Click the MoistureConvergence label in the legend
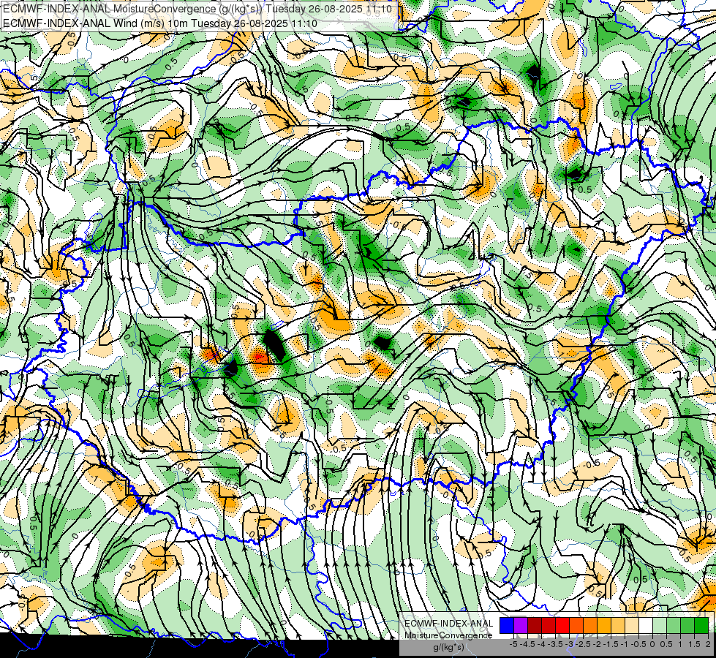Image resolution: width=716 pixels, height=658 pixels. click(x=448, y=635)
